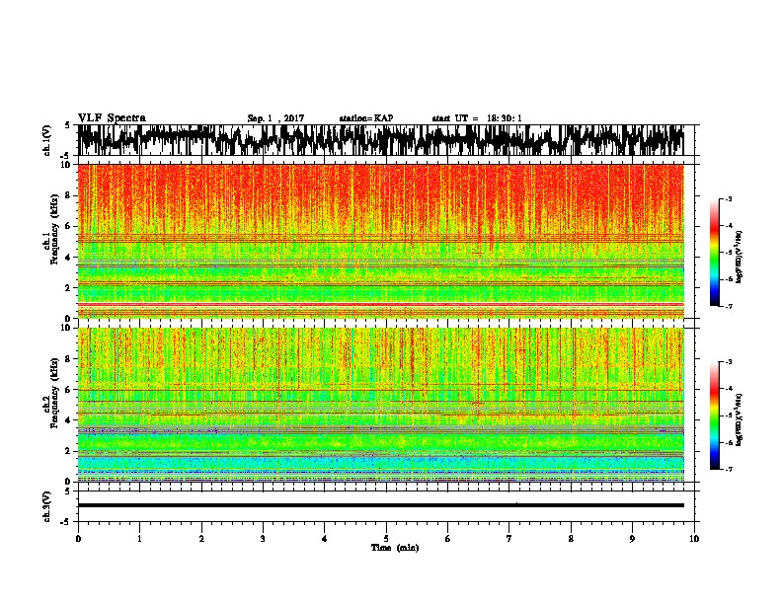Screen dimensions: 782x604
Task: Click the ch.3 flat voltage trace
Action: [380, 505]
